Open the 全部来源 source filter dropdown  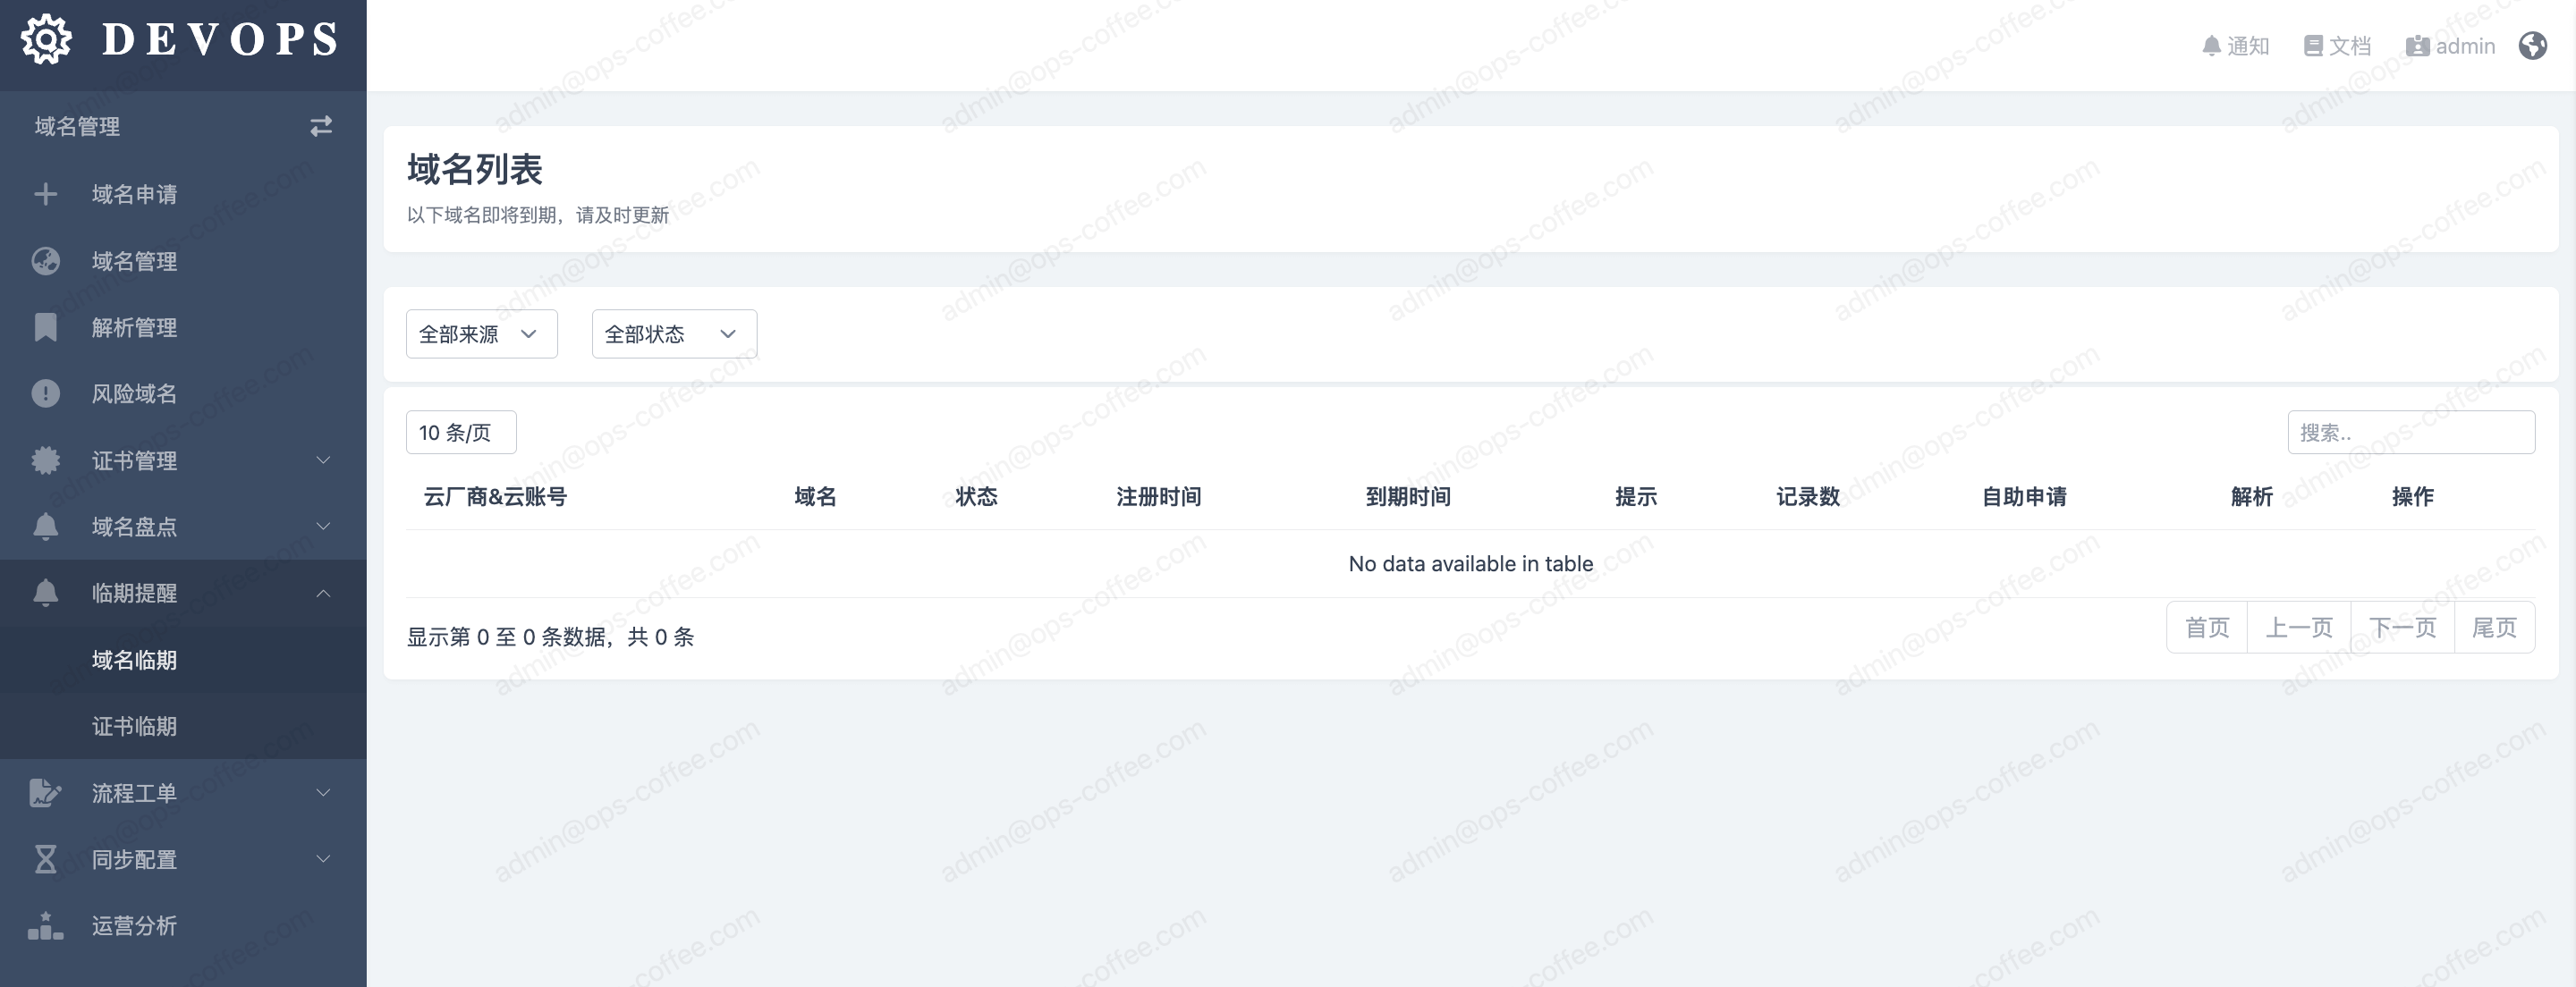pos(481,334)
